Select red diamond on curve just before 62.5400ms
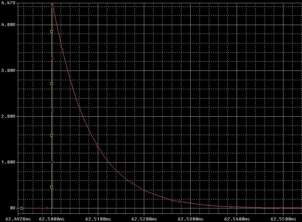Screen dimensions: 302x222 pos(230,207)
